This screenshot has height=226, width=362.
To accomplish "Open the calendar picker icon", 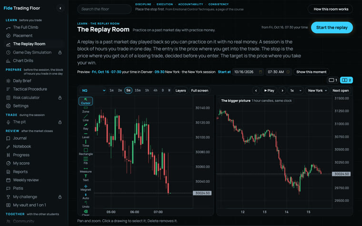I will pos(261,72).
